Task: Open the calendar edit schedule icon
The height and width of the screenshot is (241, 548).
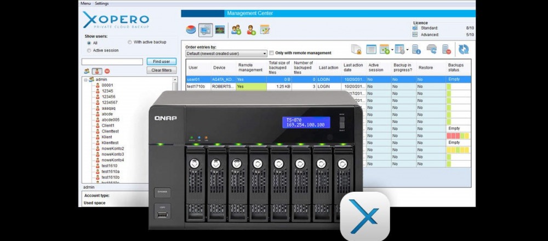Action: tap(265, 30)
